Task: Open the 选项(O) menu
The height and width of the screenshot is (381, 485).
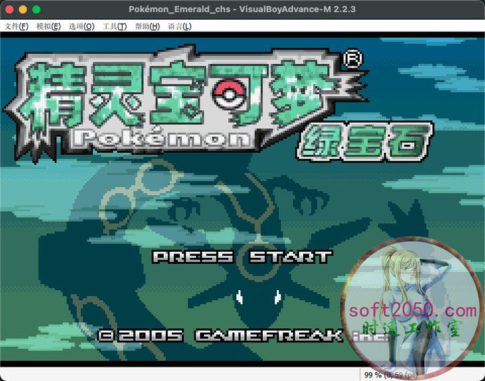Action: pos(82,26)
